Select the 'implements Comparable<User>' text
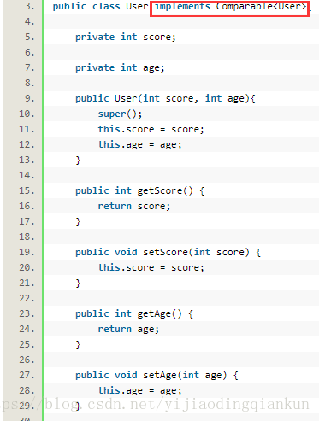This screenshot has width=319, height=421. [230, 6]
